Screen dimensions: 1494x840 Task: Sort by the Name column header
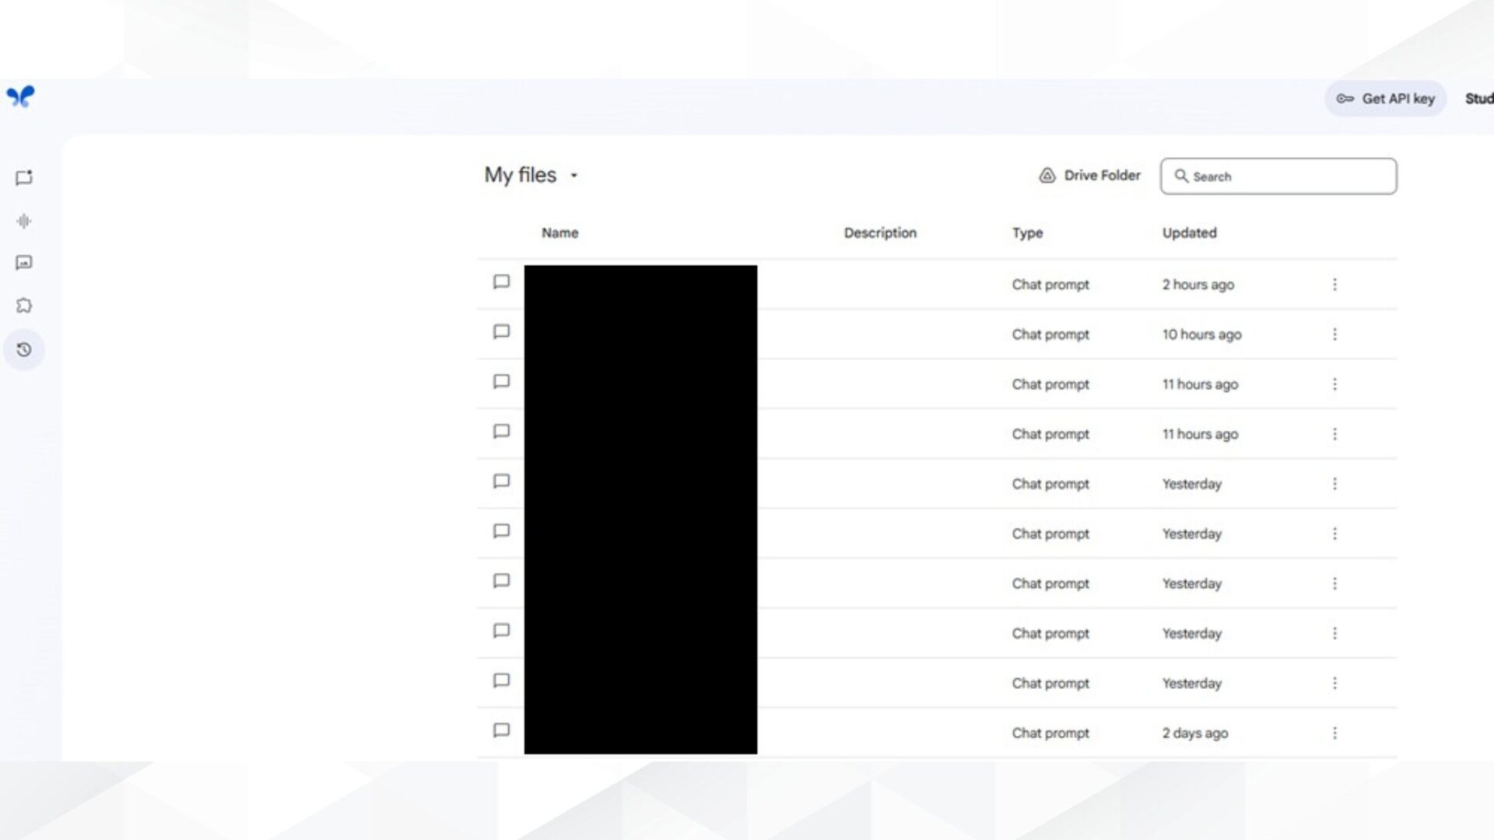[x=559, y=233]
